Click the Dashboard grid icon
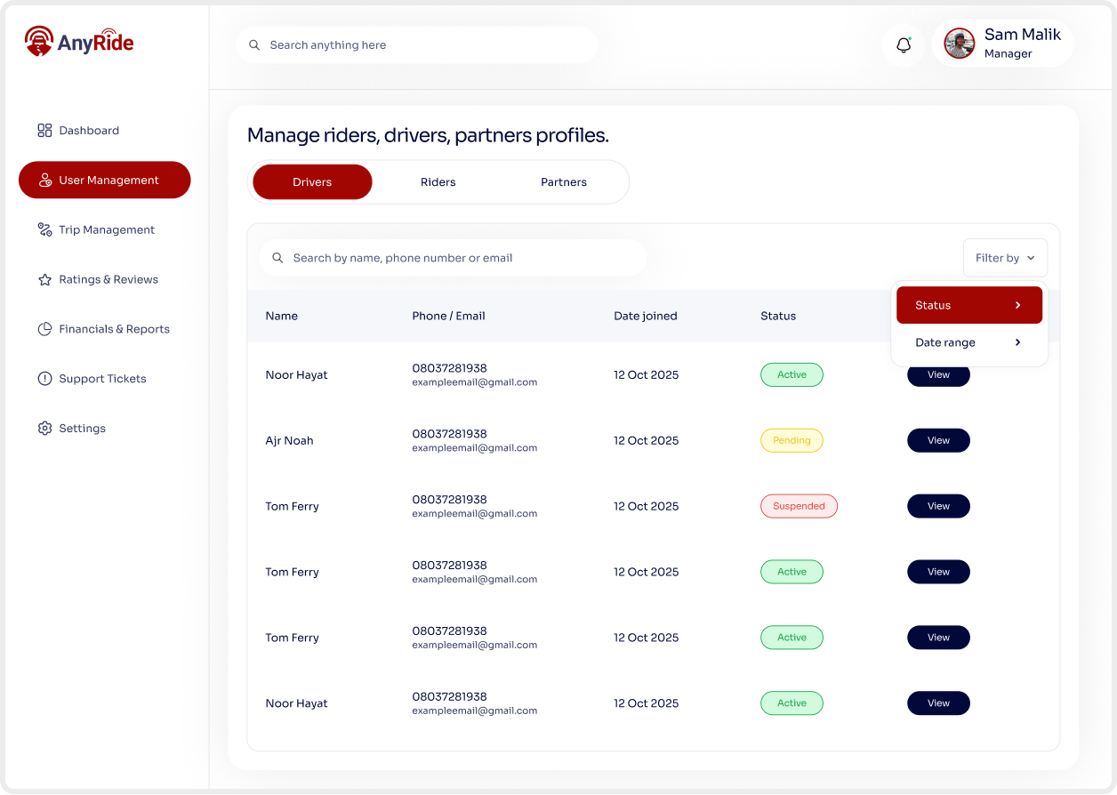Image resolution: width=1117 pixels, height=795 pixels. click(x=44, y=131)
